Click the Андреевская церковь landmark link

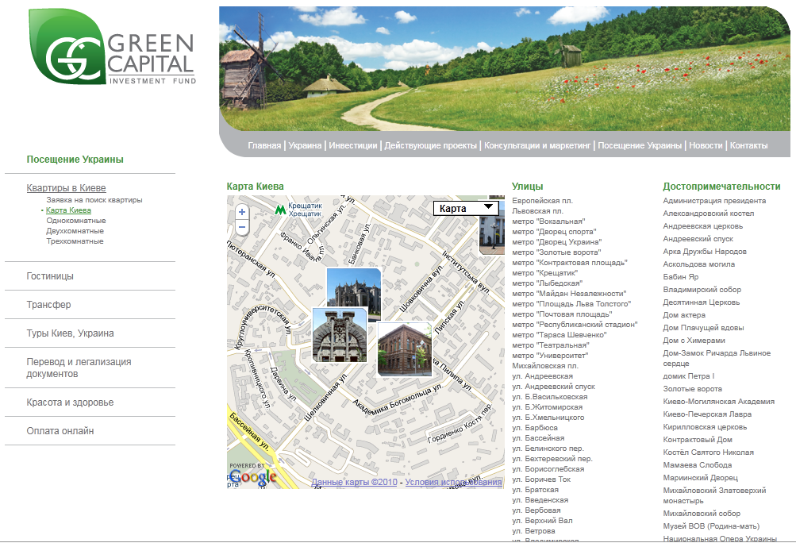(702, 225)
